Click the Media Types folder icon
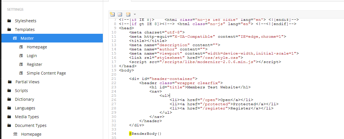The image size is (344, 139). pyautogui.click(x=9, y=117)
